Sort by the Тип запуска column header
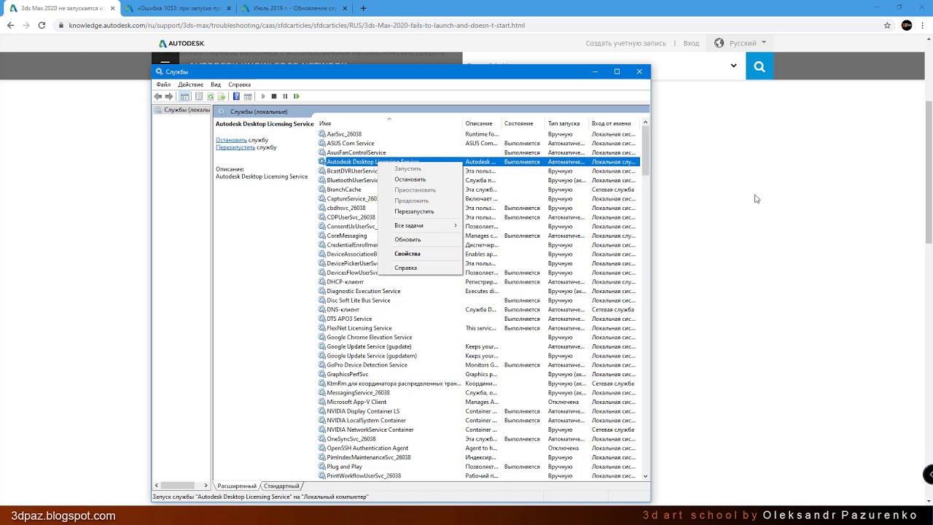933x525 pixels. coord(568,123)
